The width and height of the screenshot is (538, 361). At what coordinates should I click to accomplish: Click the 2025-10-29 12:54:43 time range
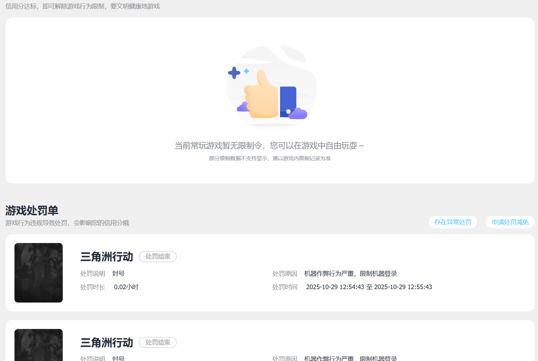369,287
